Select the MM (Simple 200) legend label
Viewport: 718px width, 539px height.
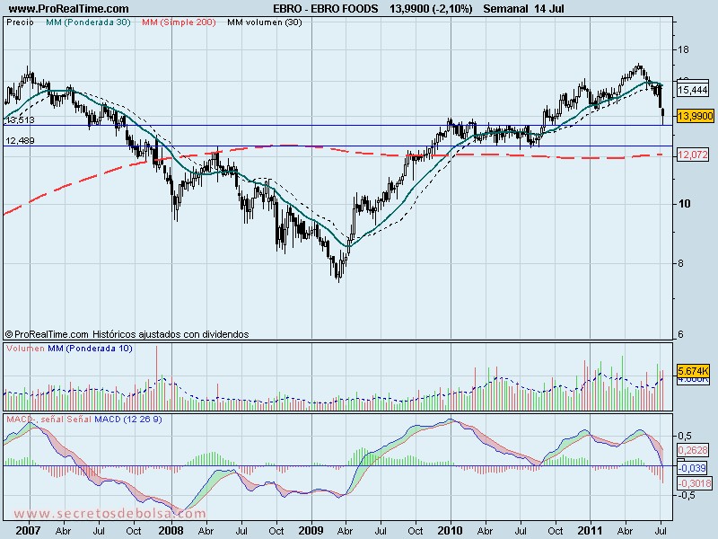pos(179,22)
